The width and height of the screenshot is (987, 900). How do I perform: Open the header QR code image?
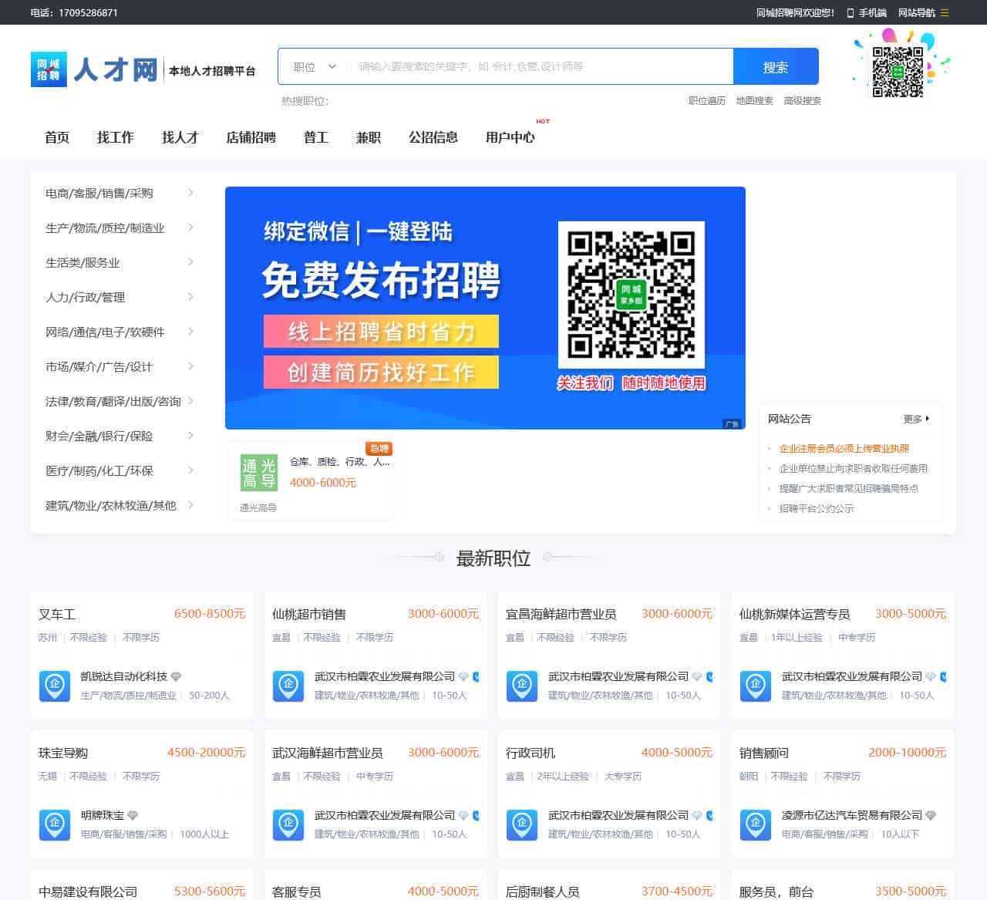[898, 72]
